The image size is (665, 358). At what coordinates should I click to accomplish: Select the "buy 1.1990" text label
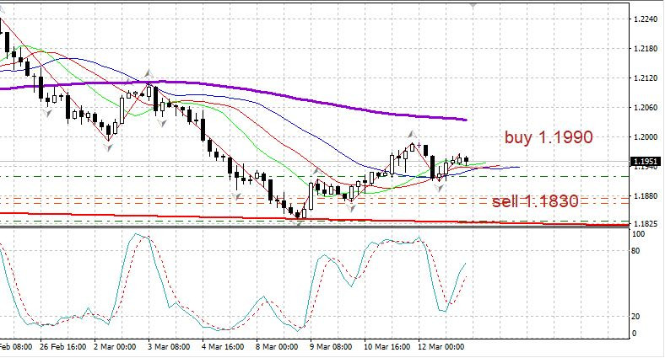coord(549,137)
